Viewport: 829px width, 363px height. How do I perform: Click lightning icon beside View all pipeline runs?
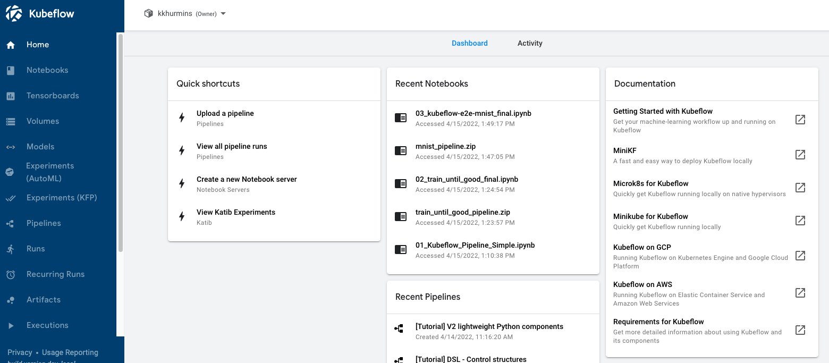point(182,151)
